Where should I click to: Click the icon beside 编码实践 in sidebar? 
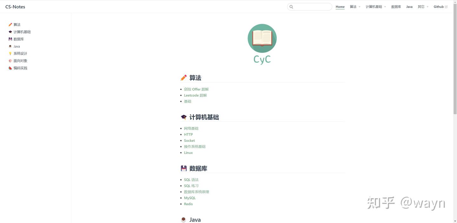click(10, 68)
